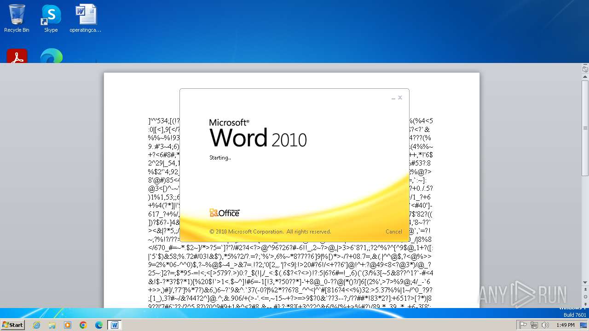The width and height of the screenshot is (589, 331).
Task: Open the volume speaker tray icon
Action: (x=545, y=325)
